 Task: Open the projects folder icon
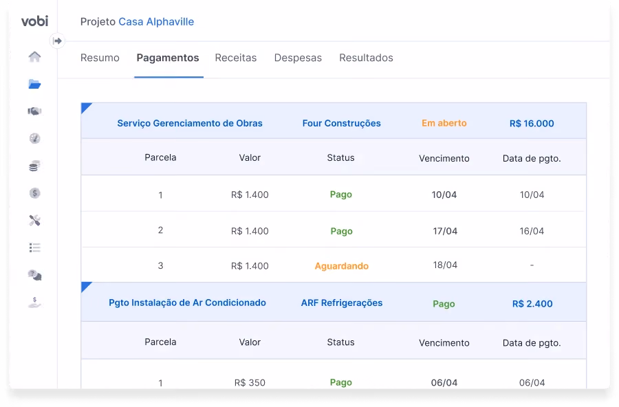click(35, 84)
